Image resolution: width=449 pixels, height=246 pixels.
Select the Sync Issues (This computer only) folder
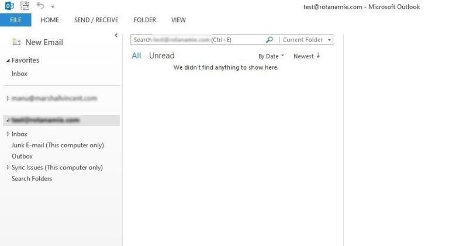[57, 168]
